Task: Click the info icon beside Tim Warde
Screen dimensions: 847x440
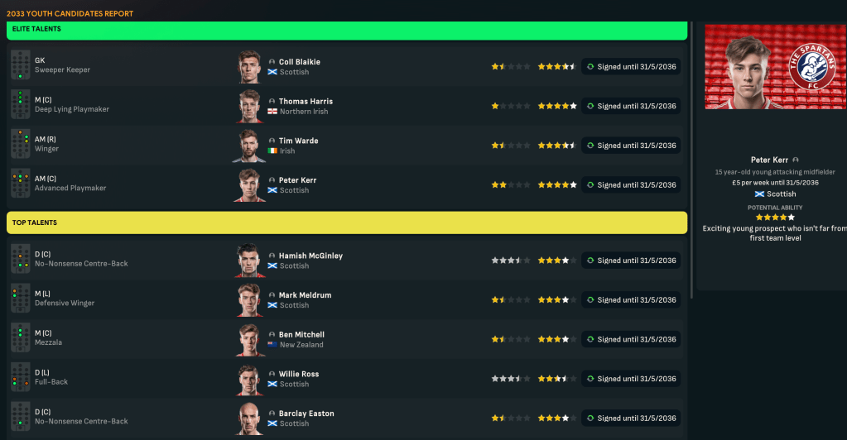Action: coord(272,141)
